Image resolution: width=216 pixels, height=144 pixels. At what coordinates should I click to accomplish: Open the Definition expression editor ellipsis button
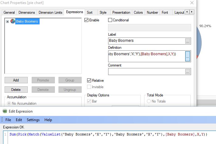click(188, 56)
